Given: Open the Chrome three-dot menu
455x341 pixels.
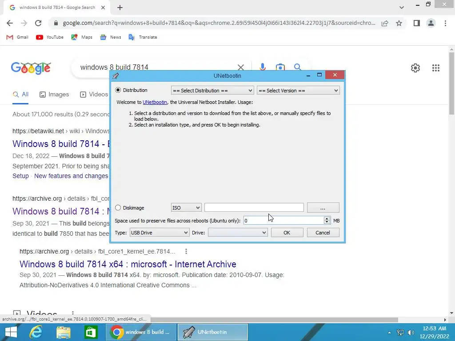Looking at the screenshot, I should [x=445, y=23].
